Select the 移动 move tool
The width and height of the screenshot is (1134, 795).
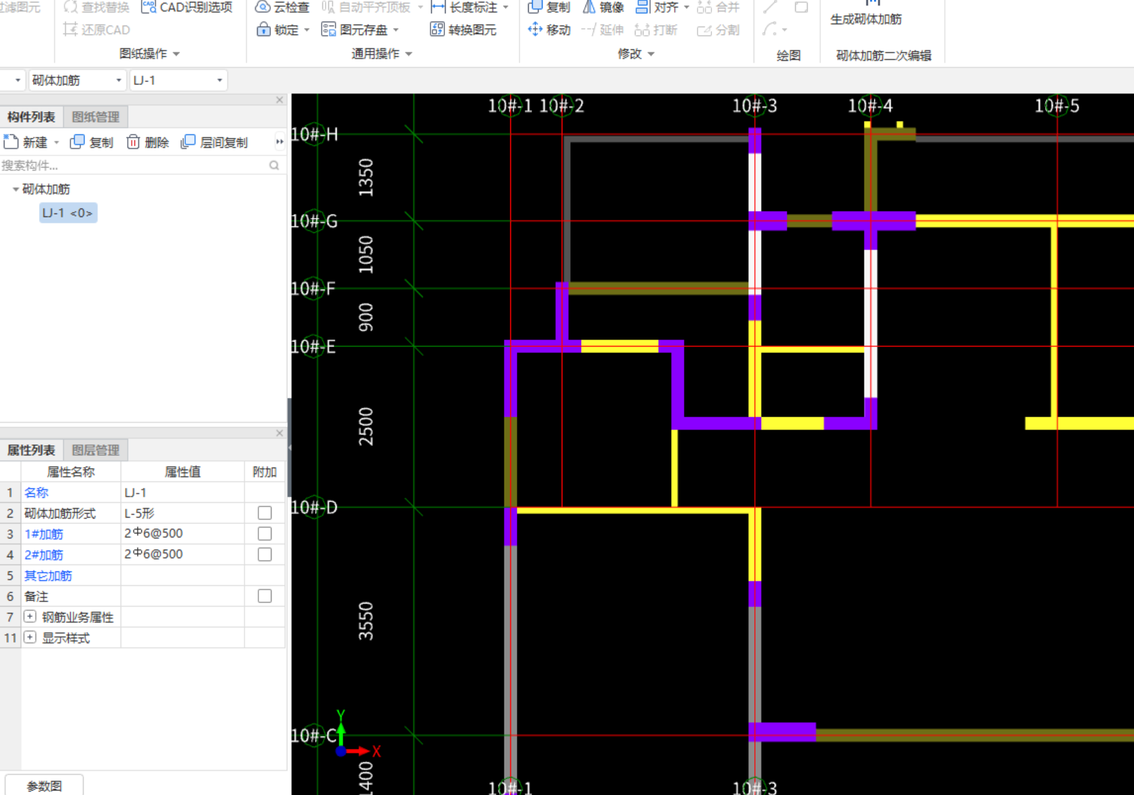549,30
